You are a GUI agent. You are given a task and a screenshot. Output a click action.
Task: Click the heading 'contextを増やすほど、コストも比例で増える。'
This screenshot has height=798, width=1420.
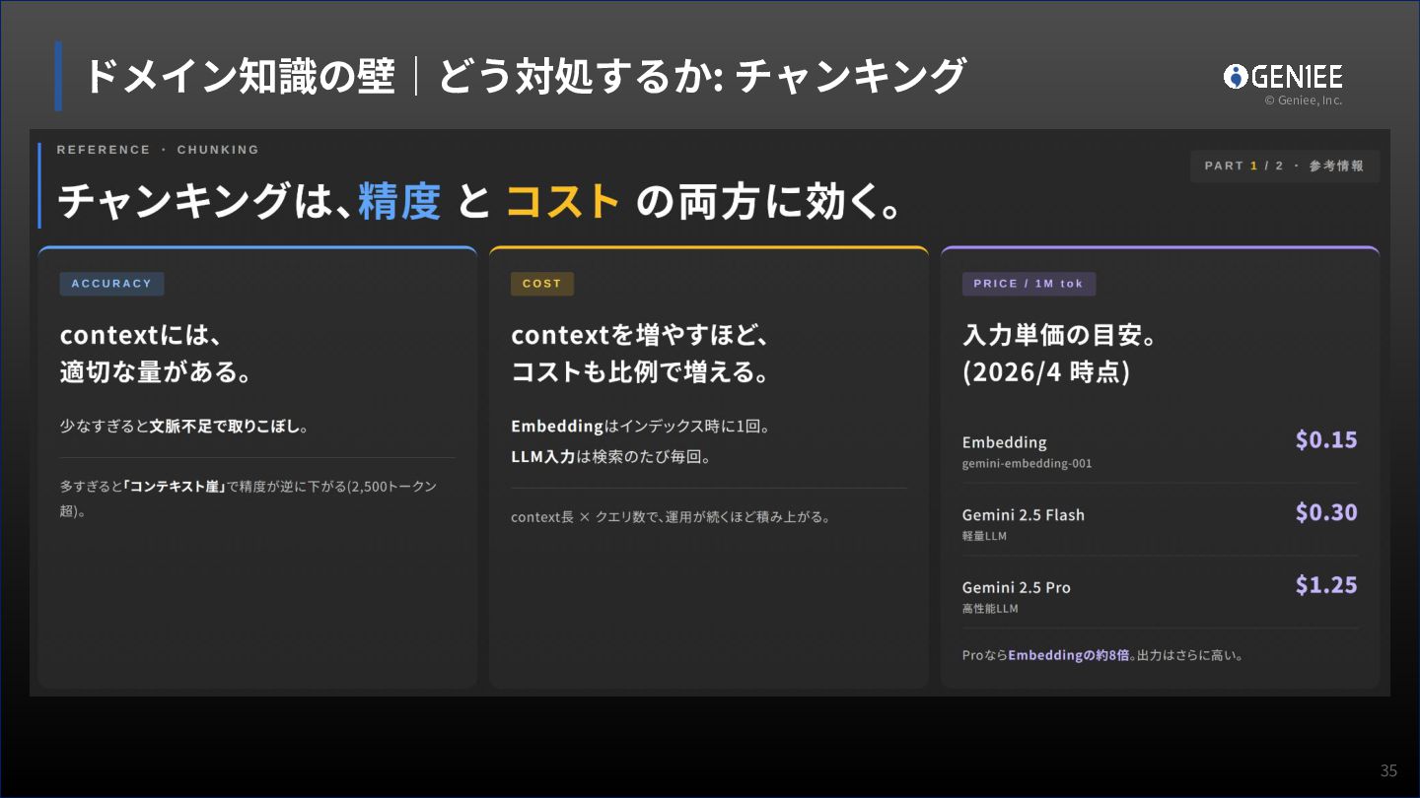tap(640, 354)
